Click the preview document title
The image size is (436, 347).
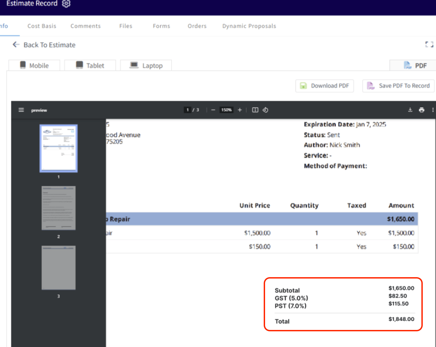(39, 110)
